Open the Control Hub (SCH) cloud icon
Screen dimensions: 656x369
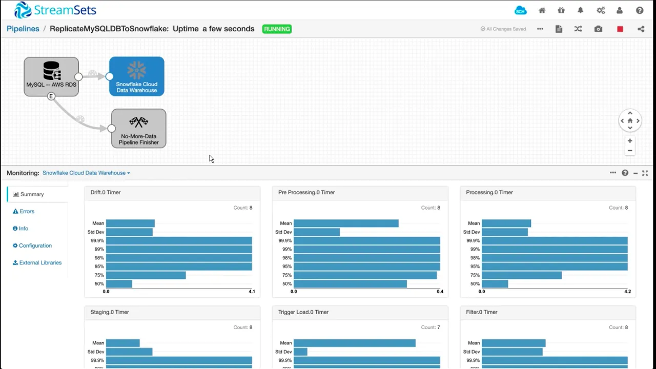520,10
